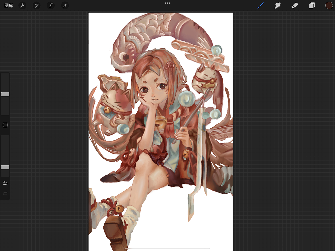Open the active color swatch
Viewport: 335px width, 251px height.
point(329,5)
